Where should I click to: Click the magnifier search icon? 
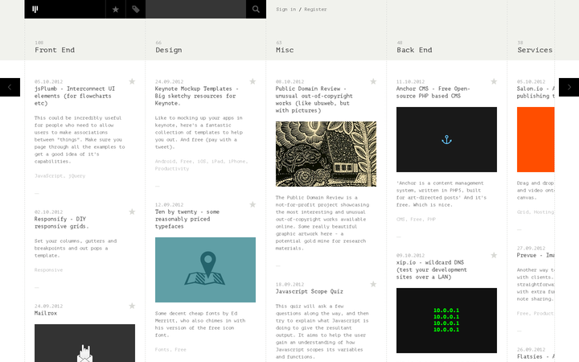256,9
